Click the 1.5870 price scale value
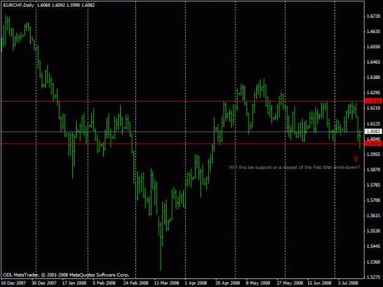The height and width of the screenshot is (287, 383). click(x=373, y=170)
